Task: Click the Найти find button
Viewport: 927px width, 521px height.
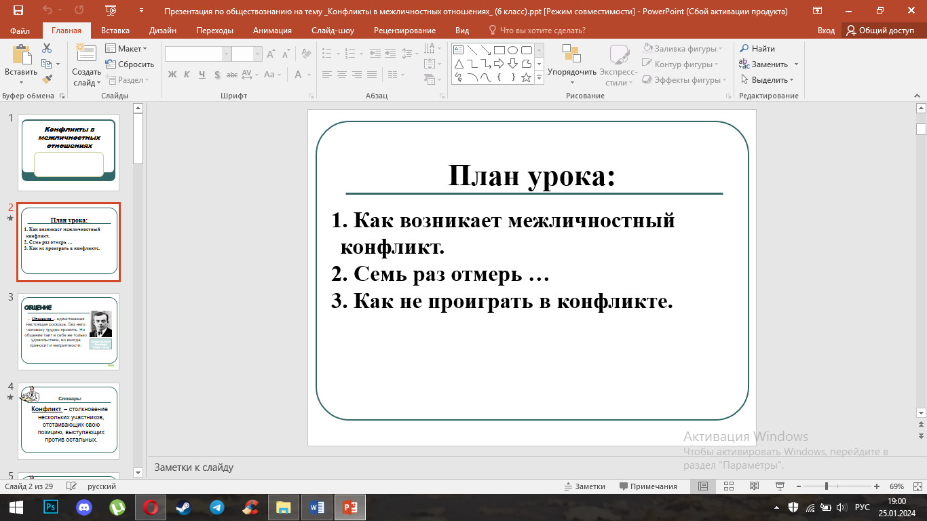Action: (x=757, y=49)
